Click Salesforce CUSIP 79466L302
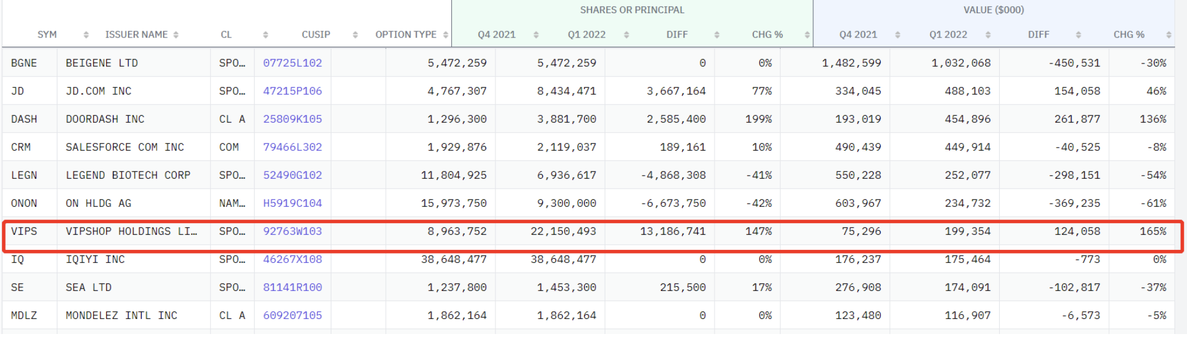Screen dimensions: 1187x339 click(x=292, y=147)
